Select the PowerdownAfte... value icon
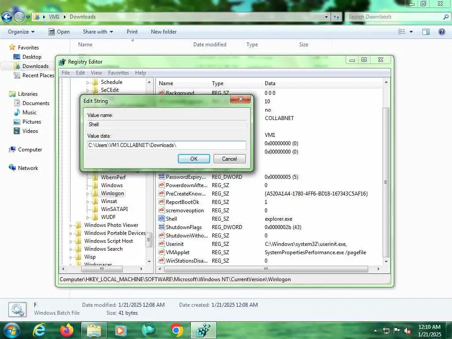452x339 pixels. tap(162, 185)
